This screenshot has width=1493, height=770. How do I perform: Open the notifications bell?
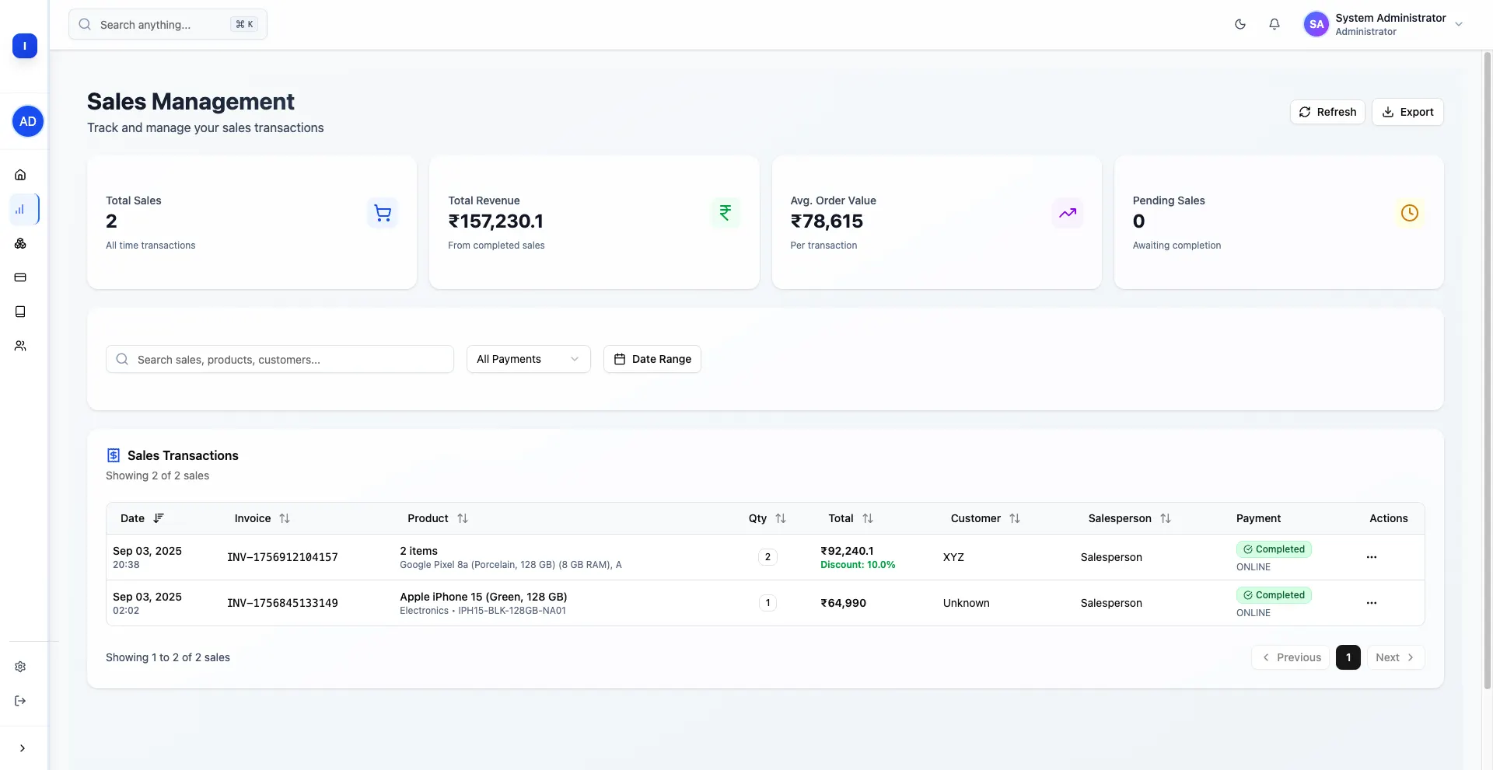pyautogui.click(x=1274, y=24)
